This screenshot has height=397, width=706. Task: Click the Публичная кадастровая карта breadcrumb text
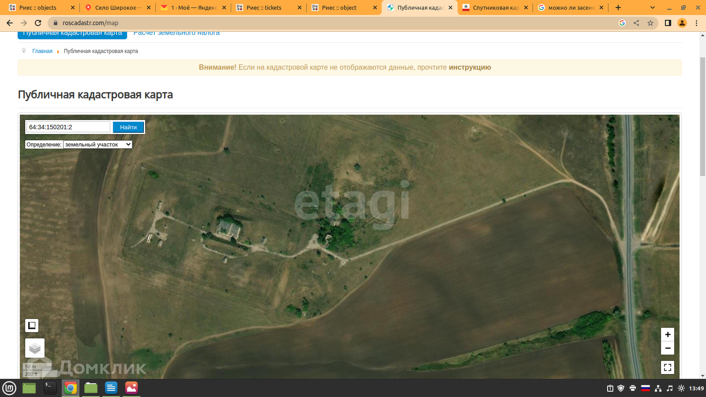pos(101,51)
